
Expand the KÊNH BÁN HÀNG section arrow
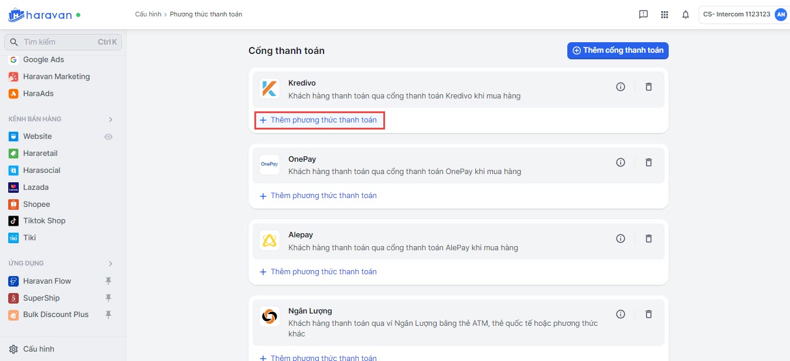(110, 120)
